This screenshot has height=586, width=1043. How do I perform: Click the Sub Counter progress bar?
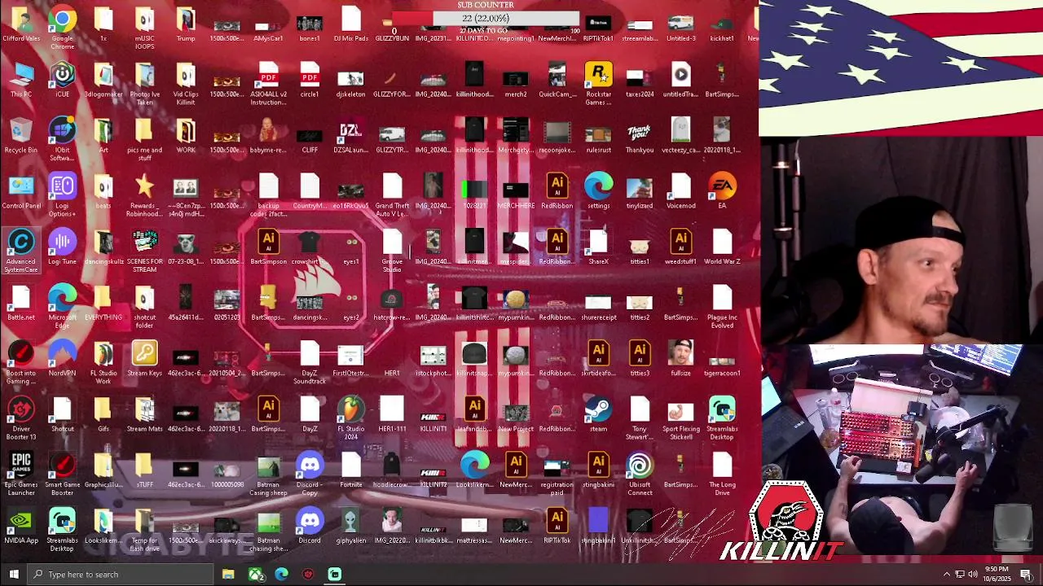click(486, 18)
